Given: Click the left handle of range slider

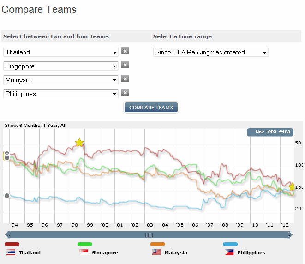Looking at the screenshot, I should 8,235.
